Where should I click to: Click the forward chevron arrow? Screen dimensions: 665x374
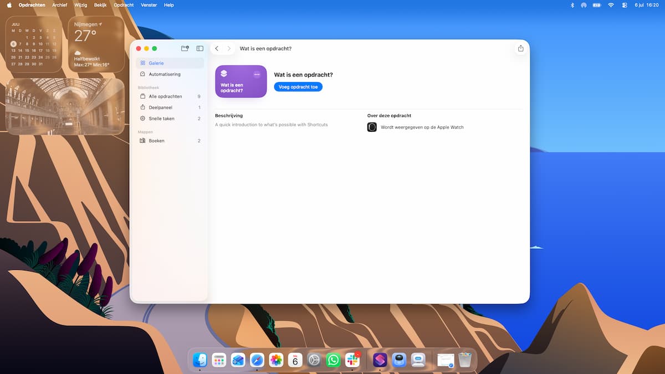[229, 49]
